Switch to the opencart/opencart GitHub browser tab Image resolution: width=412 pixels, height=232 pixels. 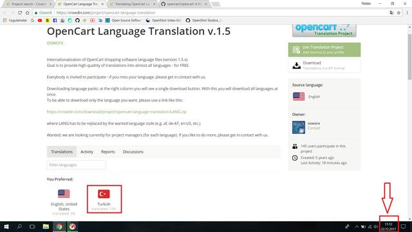pyautogui.click(x=185, y=4)
